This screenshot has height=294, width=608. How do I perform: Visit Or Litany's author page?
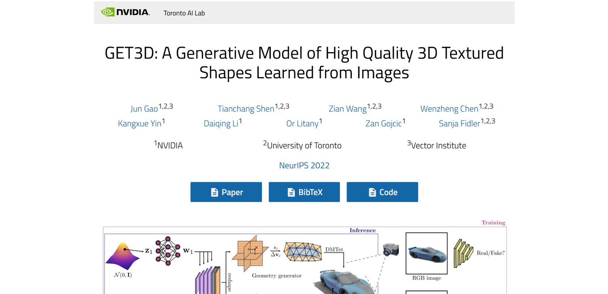[x=302, y=124]
